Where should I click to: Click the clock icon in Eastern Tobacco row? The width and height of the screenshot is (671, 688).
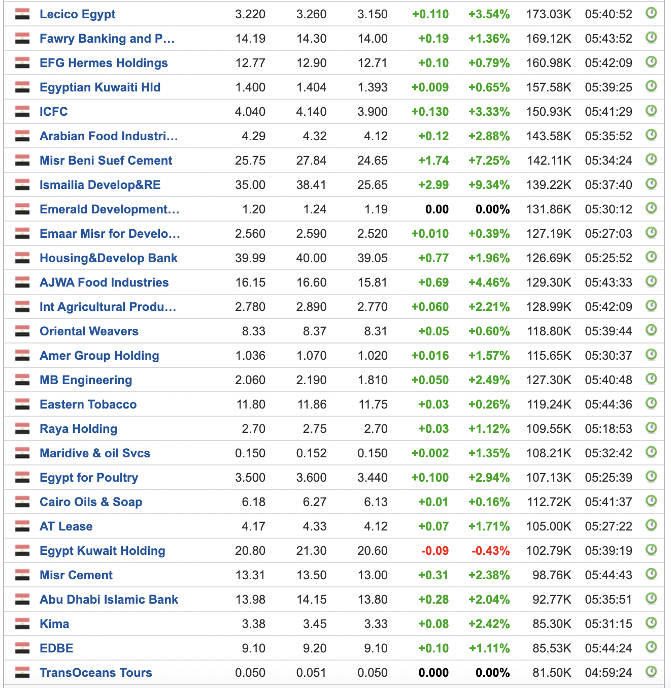pyautogui.click(x=651, y=403)
